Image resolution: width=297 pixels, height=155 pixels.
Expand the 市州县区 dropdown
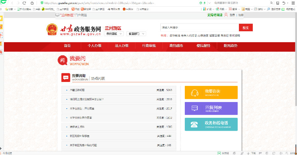click(114, 34)
